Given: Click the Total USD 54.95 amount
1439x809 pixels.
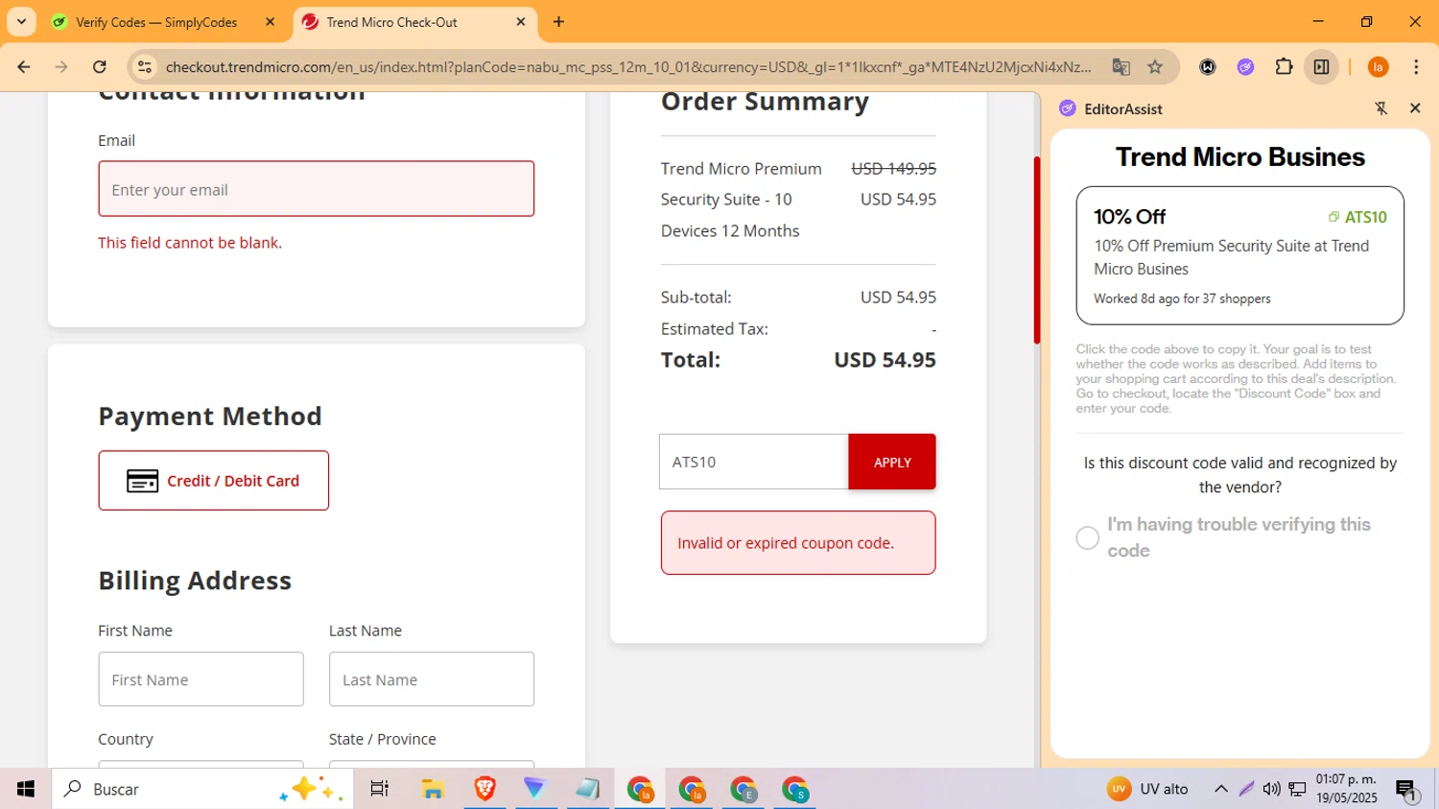Looking at the screenshot, I should (x=885, y=360).
